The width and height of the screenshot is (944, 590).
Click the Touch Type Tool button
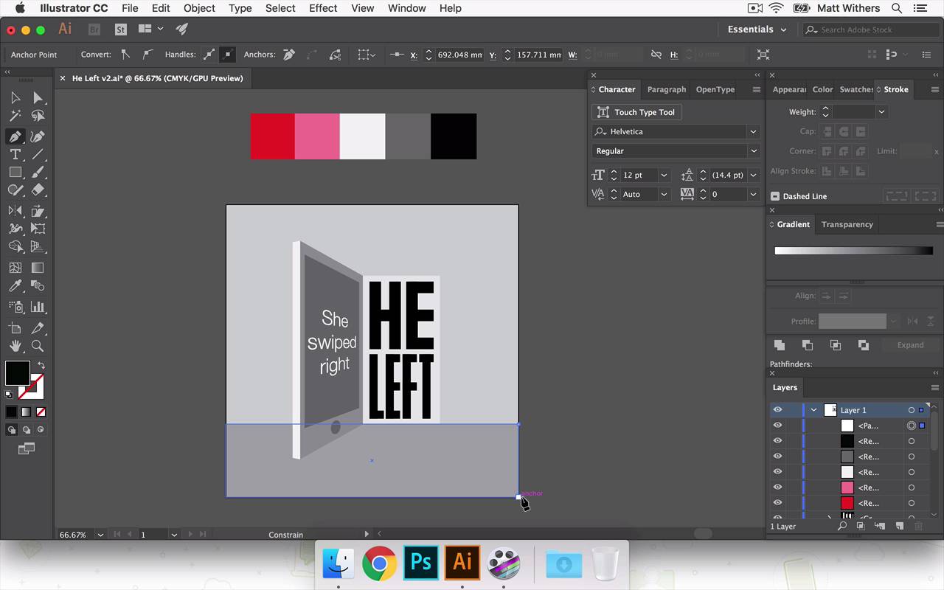(x=636, y=112)
